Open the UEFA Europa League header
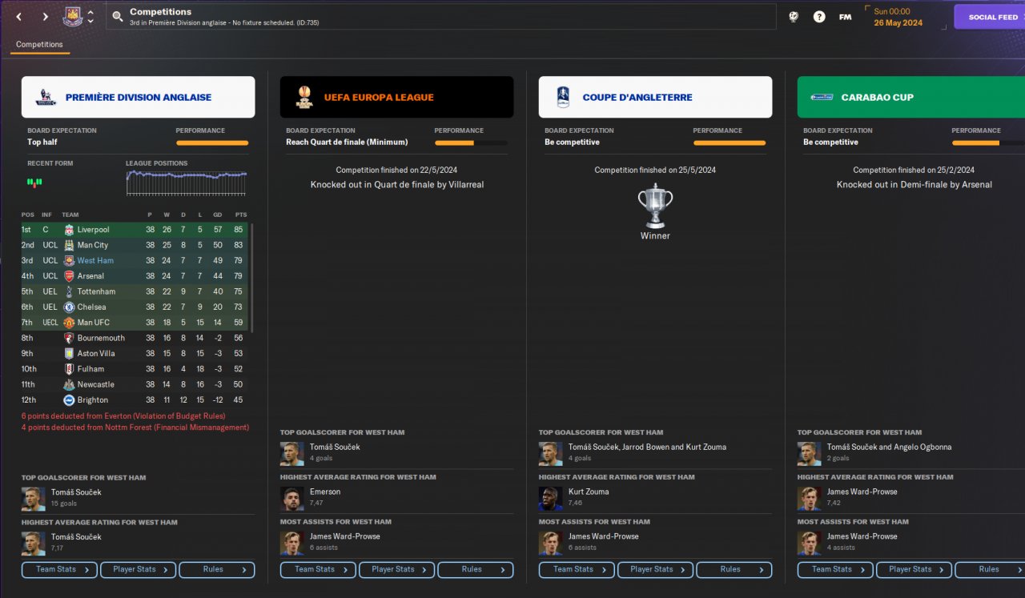 coord(397,97)
